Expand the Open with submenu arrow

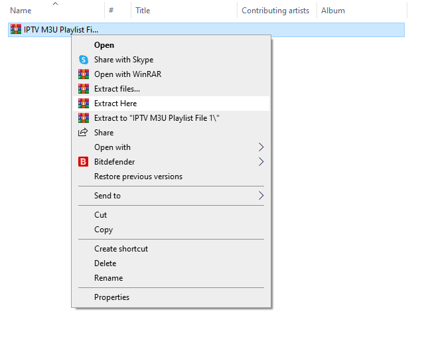point(261,147)
